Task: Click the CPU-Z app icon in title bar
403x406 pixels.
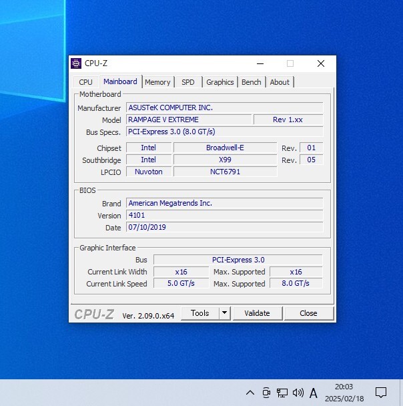Action: click(x=76, y=63)
